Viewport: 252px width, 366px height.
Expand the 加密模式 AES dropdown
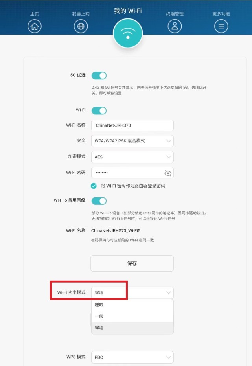[x=132, y=157]
